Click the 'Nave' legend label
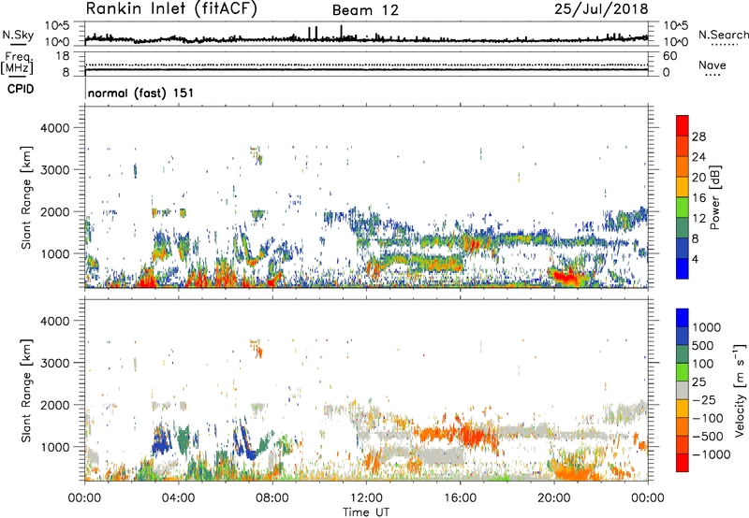749x518 pixels. (712, 65)
